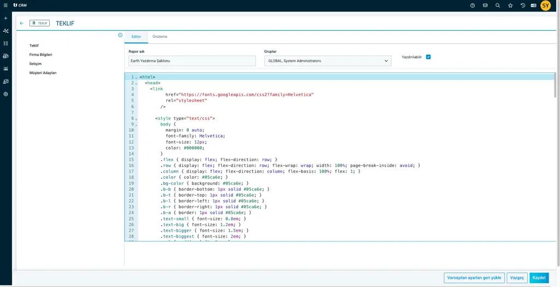This screenshot has height=287, width=560.
Task: Click the color: #000000 code line
Action: (x=185, y=148)
